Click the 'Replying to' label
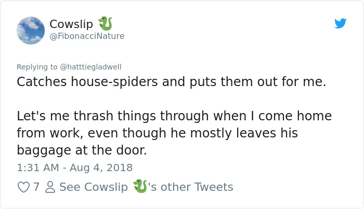Viewport: 364px width, 209px height. pos(37,67)
